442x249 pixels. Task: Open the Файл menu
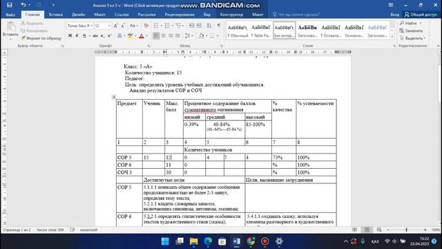[10, 15]
